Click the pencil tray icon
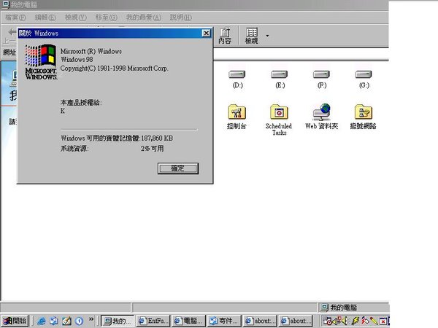The image size is (438, 328). [374, 321]
